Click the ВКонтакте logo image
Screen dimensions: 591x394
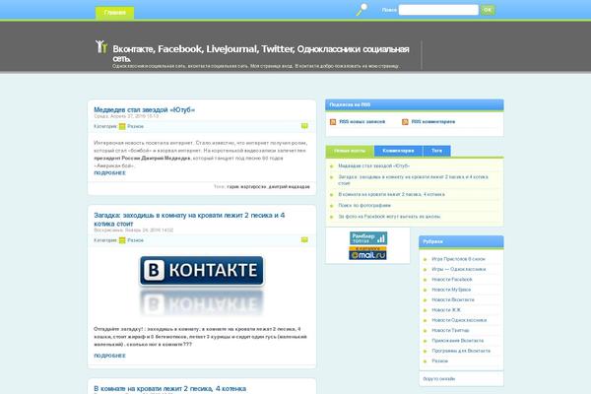click(202, 286)
